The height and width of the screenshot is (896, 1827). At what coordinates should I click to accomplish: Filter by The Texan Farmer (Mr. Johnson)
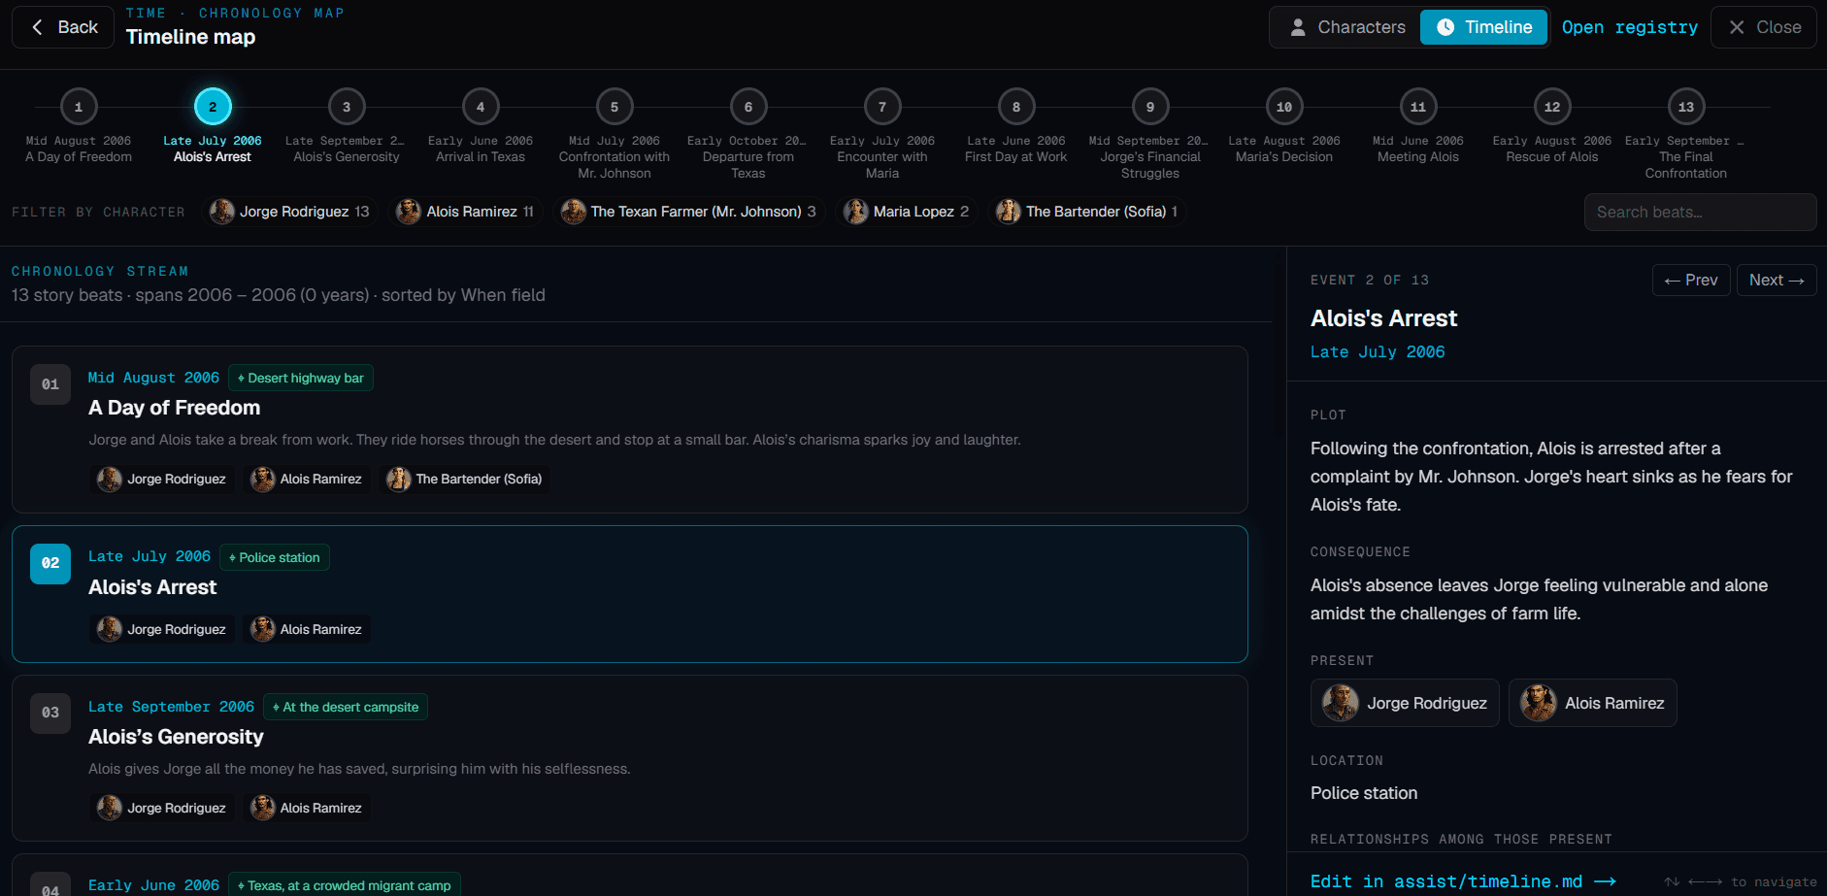[x=689, y=212]
